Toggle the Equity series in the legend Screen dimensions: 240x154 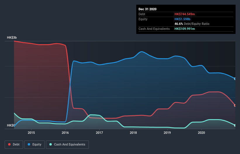pyautogui.click(x=34, y=145)
